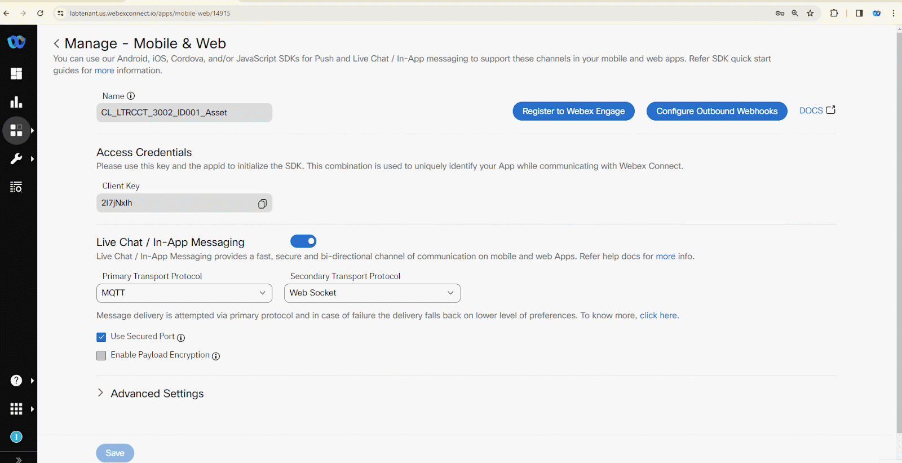Open Primary Transport Protocol MQTT dropdown
902x463 pixels.
[x=184, y=293]
